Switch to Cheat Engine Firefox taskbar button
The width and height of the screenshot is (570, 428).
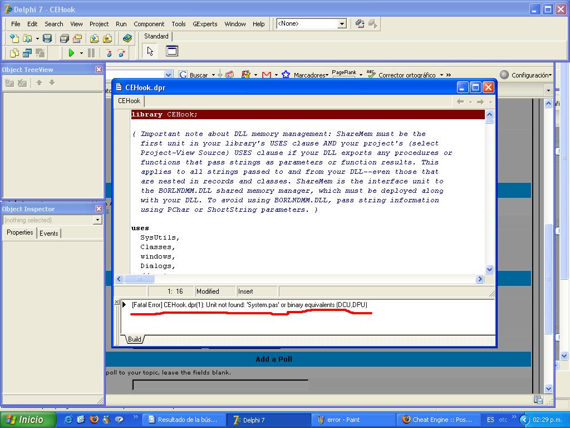438,420
